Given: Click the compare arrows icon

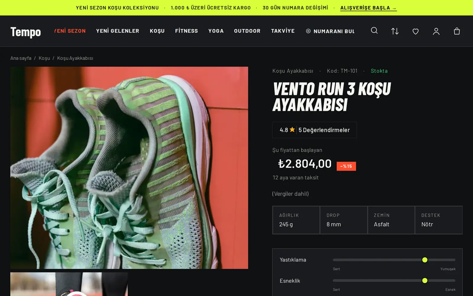Looking at the screenshot, I should pyautogui.click(x=395, y=31).
